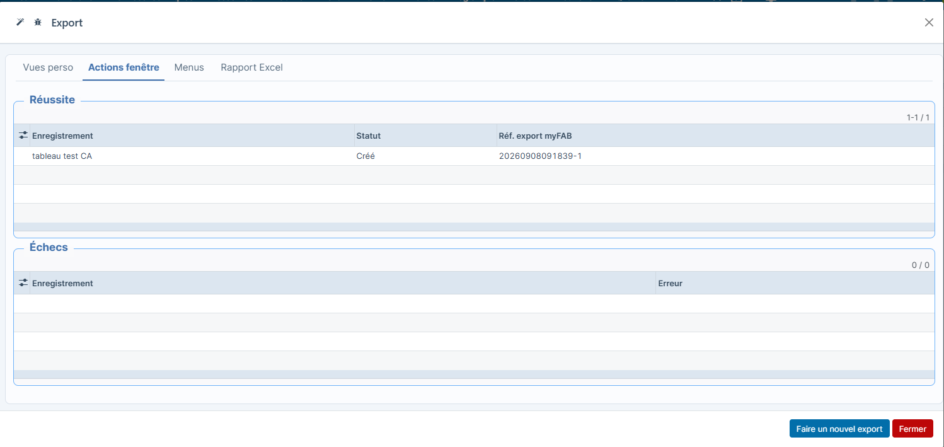Go to the Rapport Excel tab
The width and height of the screenshot is (944, 447).
251,67
